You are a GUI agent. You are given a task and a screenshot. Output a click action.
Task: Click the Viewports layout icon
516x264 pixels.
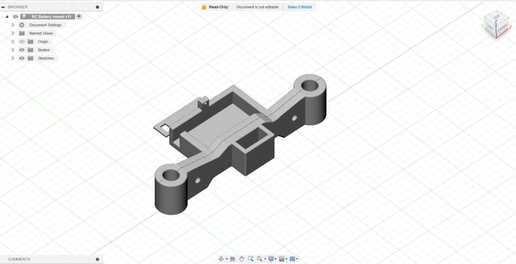[x=293, y=259]
